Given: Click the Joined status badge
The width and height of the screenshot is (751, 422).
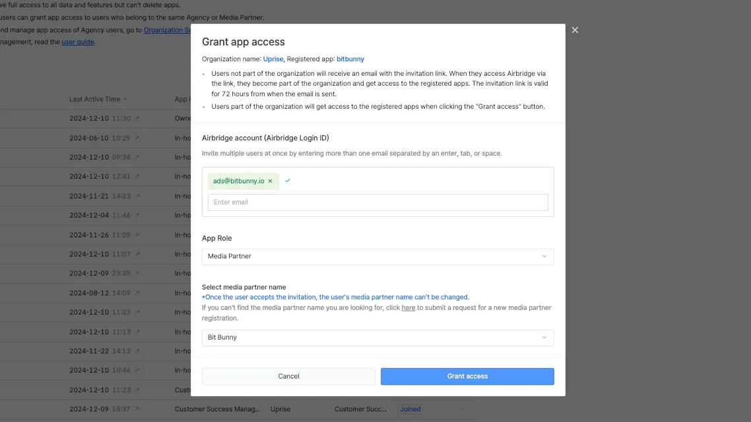Looking at the screenshot, I should click(410, 409).
